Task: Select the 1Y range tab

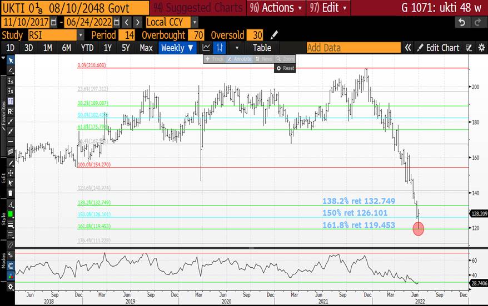Action: pos(108,48)
